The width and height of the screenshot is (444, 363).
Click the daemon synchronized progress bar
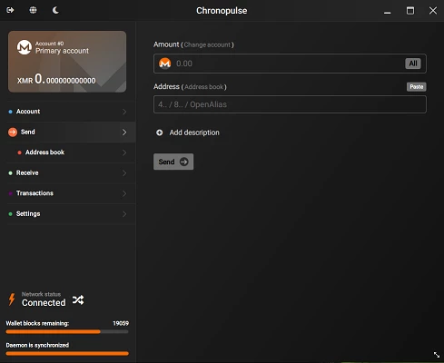(x=67, y=353)
